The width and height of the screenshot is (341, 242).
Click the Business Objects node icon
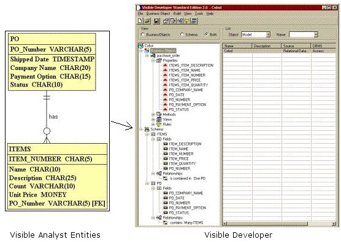[x=147, y=51]
